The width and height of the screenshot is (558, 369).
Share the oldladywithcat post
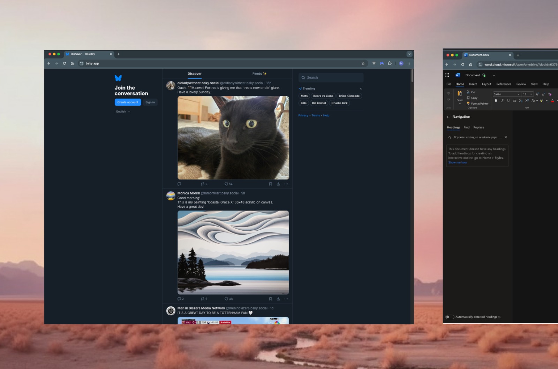click(x=278, y=184)
